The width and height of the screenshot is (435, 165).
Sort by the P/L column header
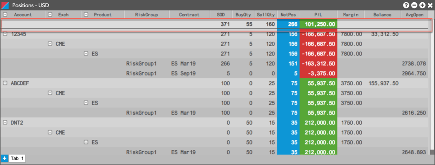[318, 15]
